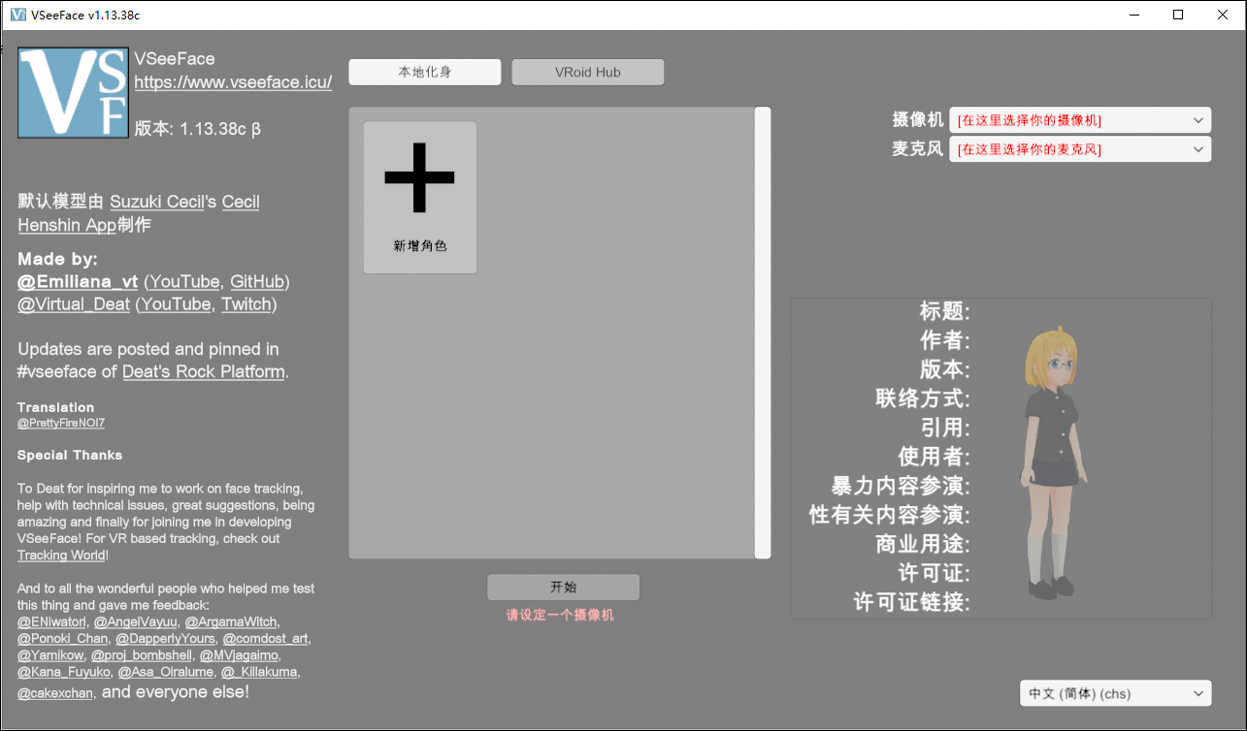Screen dimensions: 1247x731
Task: Click the plus icon to add avatar
Action: point(419,177)
